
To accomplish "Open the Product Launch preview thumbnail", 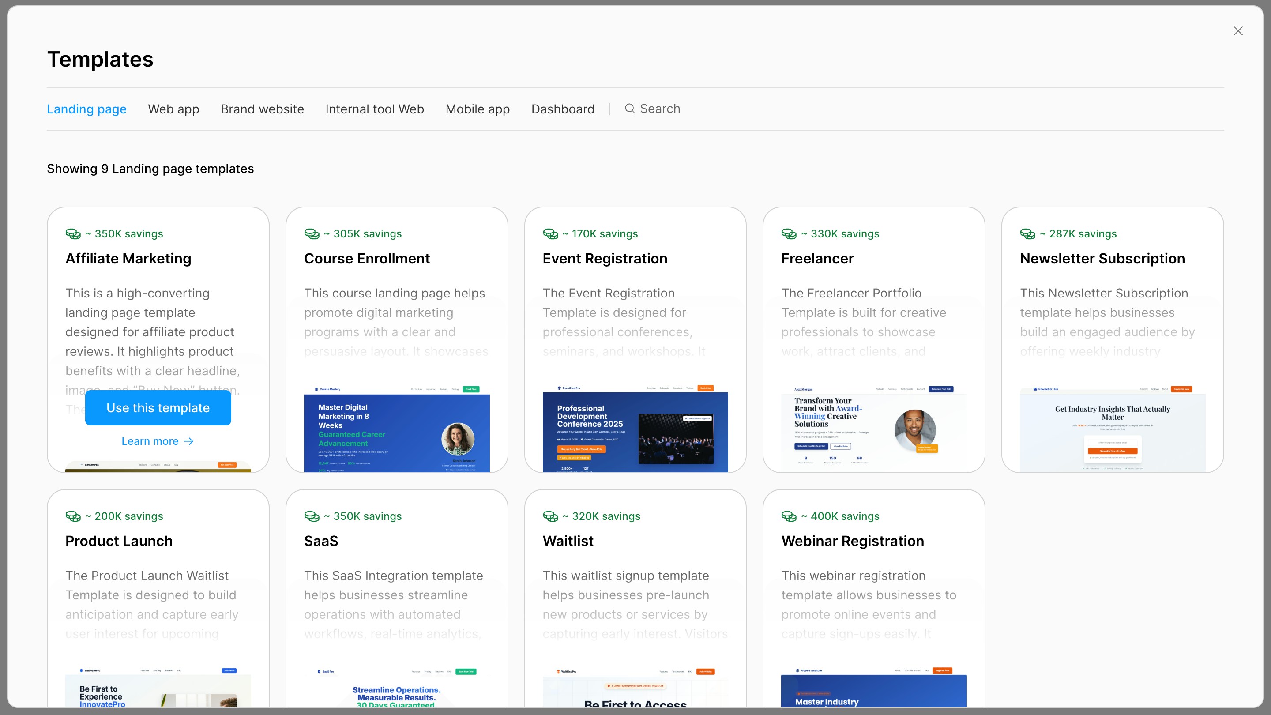I will (x=158, y=687).
